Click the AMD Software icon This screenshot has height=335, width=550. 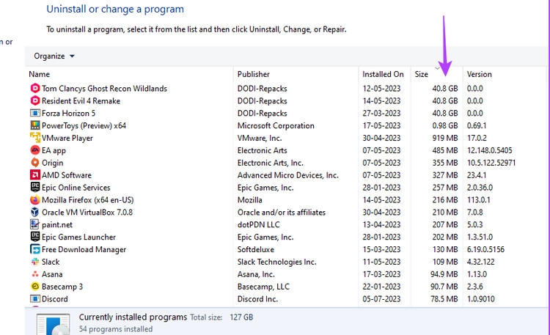(x=34, y=175)
